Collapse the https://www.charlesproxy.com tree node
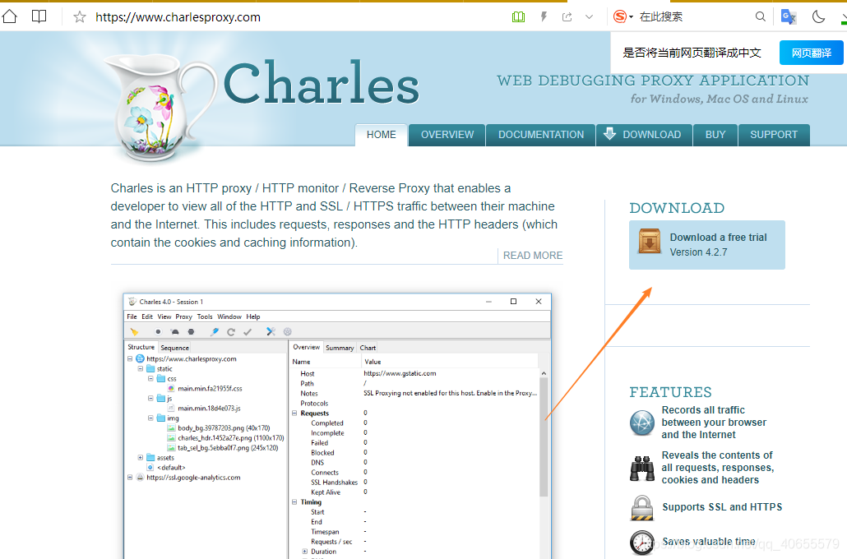The image size is (847, 559). tap(130, 358)
